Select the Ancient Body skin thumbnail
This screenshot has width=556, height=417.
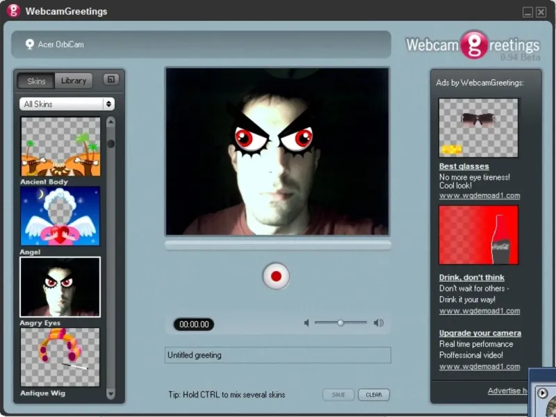point(60,147)
